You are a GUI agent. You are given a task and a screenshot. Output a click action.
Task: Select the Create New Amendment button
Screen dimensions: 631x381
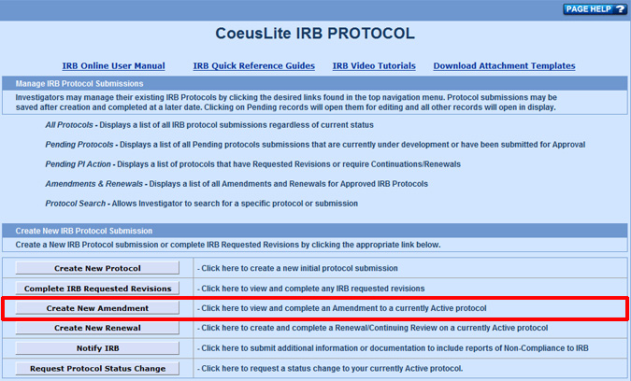98,308
